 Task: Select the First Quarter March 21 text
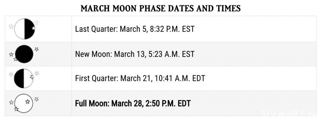point(140,78)
